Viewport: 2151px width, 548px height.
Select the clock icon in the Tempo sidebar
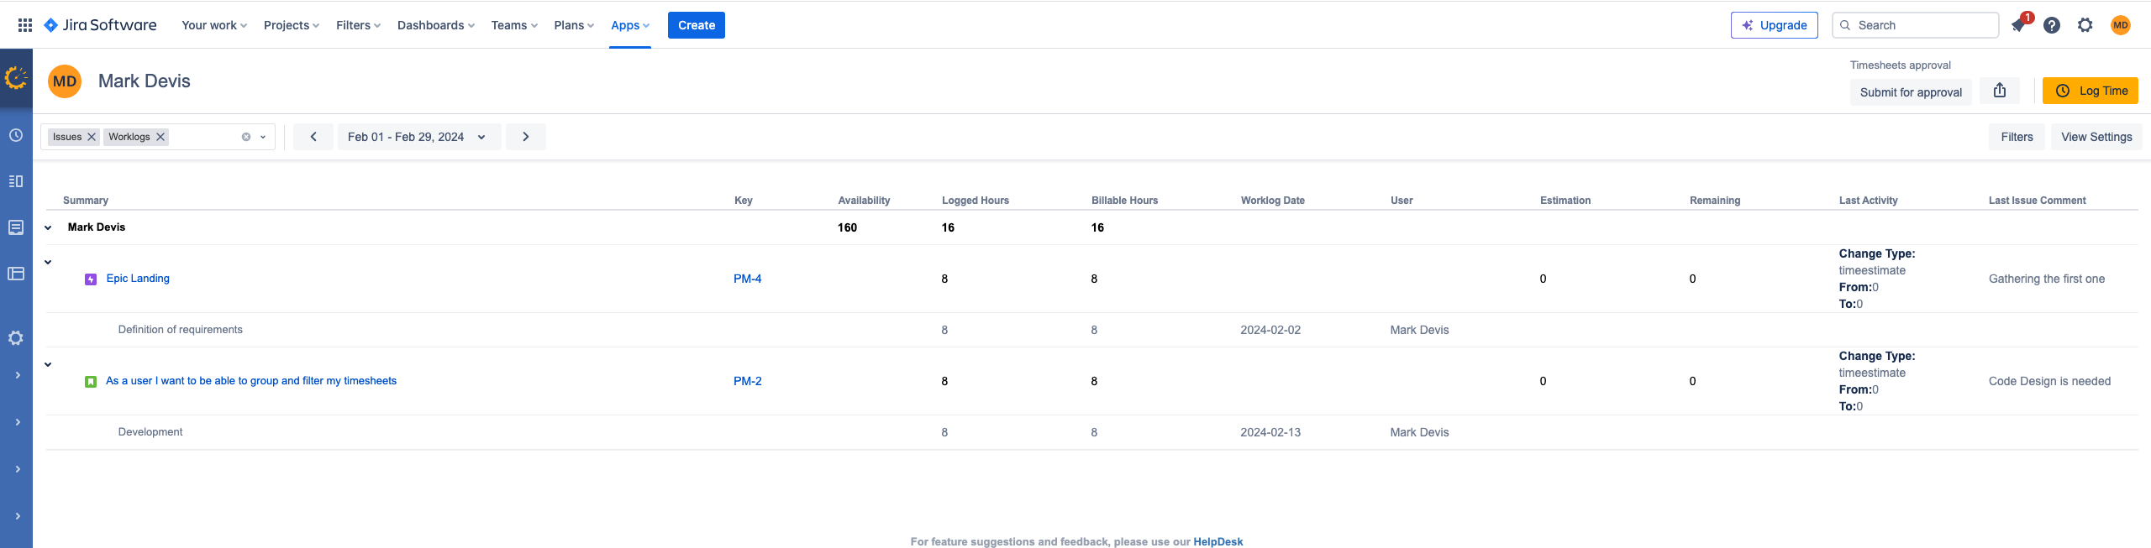[x=16, y=134]
